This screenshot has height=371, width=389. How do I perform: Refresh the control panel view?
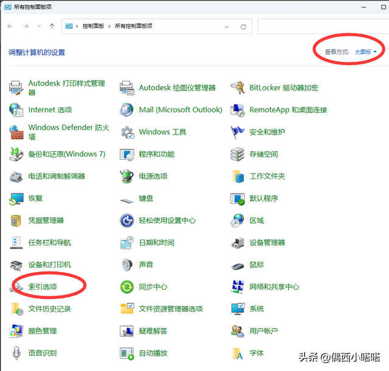(x=243, y=27)
